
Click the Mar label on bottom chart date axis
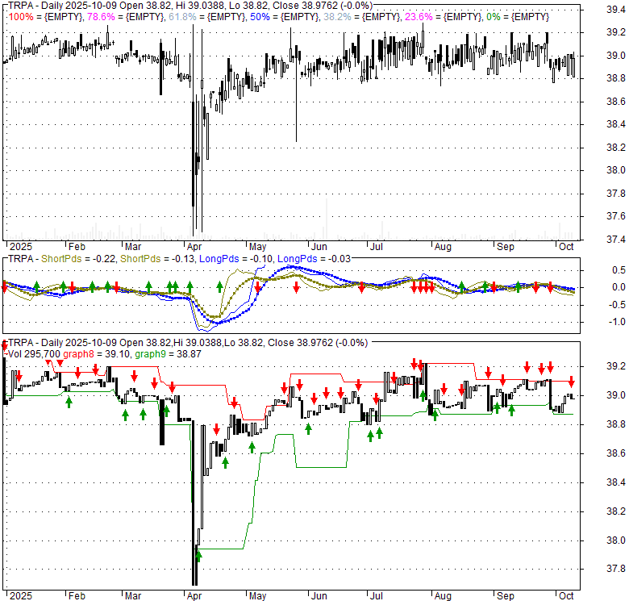pos(133,596)
